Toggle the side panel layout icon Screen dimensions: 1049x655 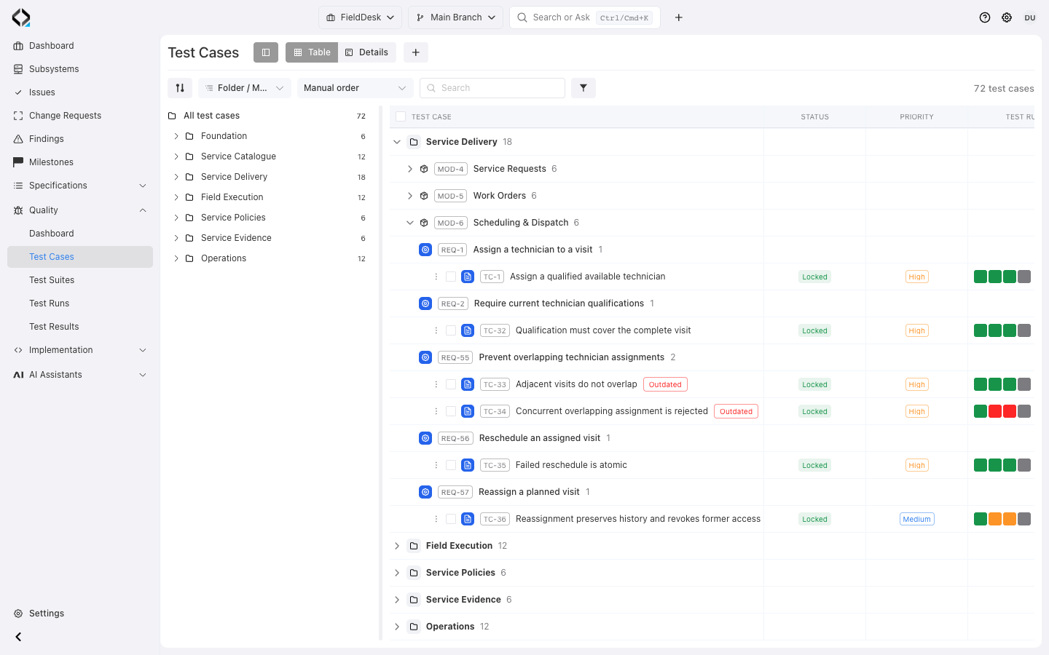pos(266,52)
